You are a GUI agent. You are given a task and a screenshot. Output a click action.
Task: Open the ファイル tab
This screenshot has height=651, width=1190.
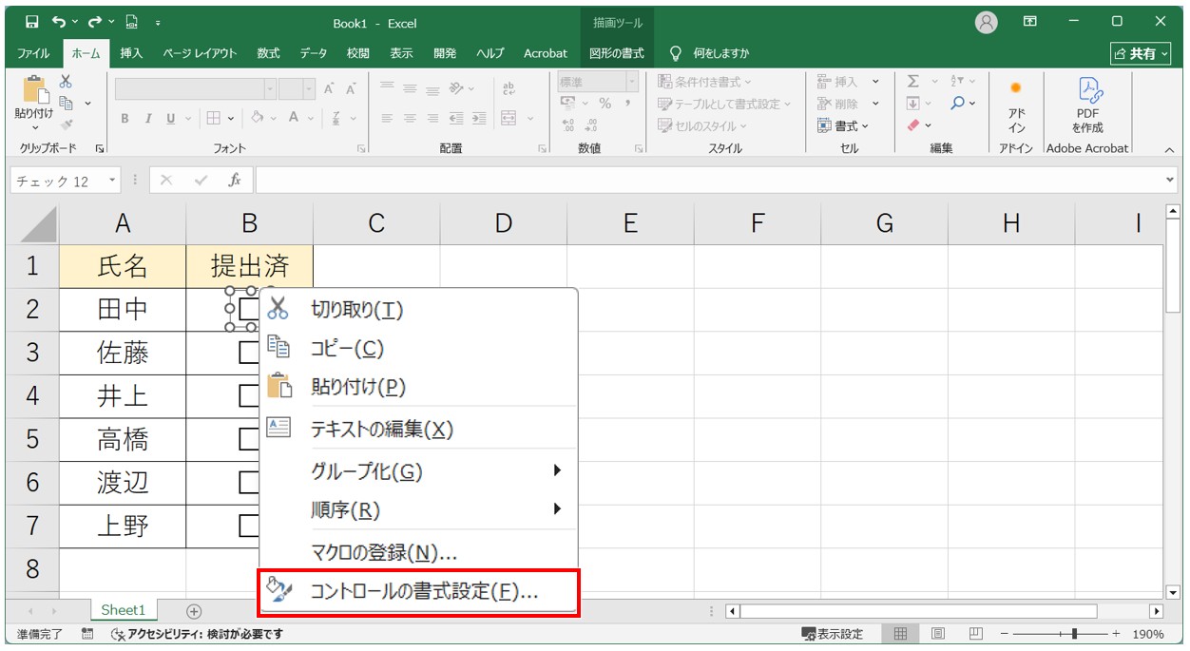tap(33, 53)
